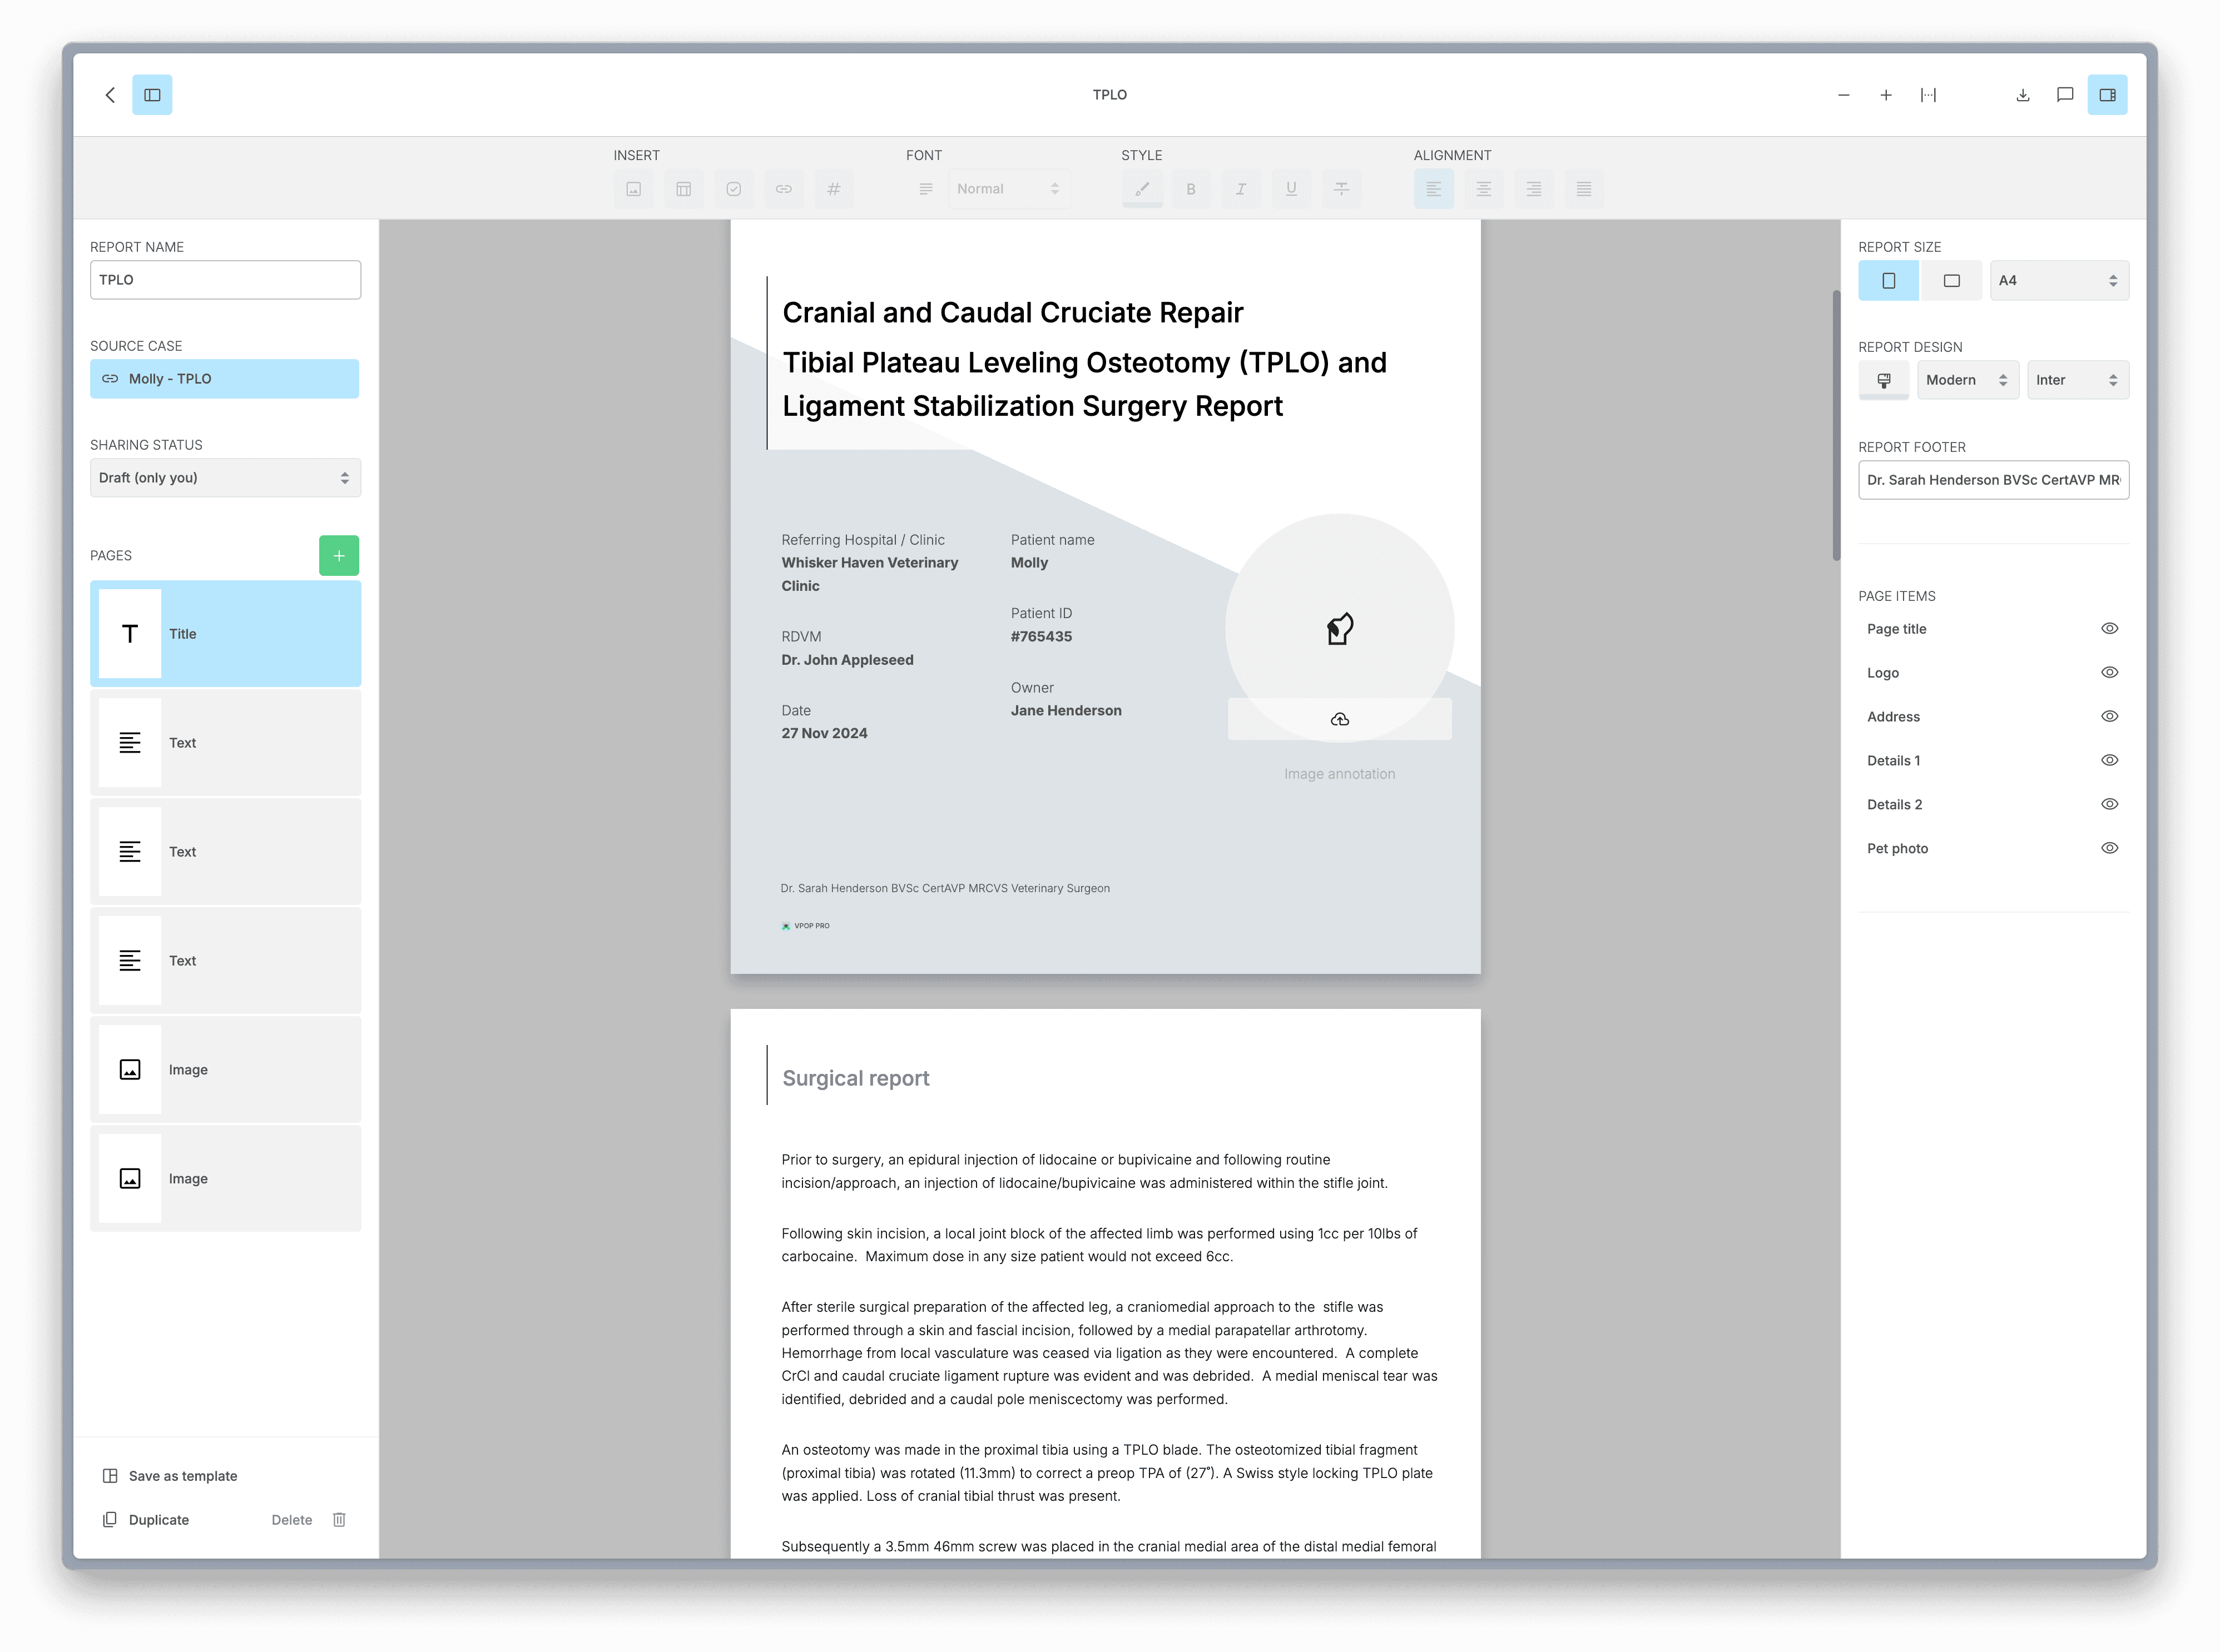Toggle the left sidebar panel icon
Viewport: 2220px width, 1652px height.
coord(152,95)
